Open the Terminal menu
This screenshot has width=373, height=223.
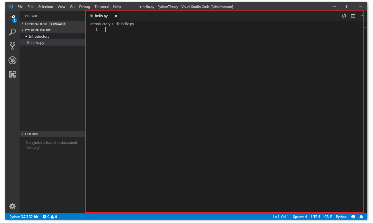(x=102, y=7)
